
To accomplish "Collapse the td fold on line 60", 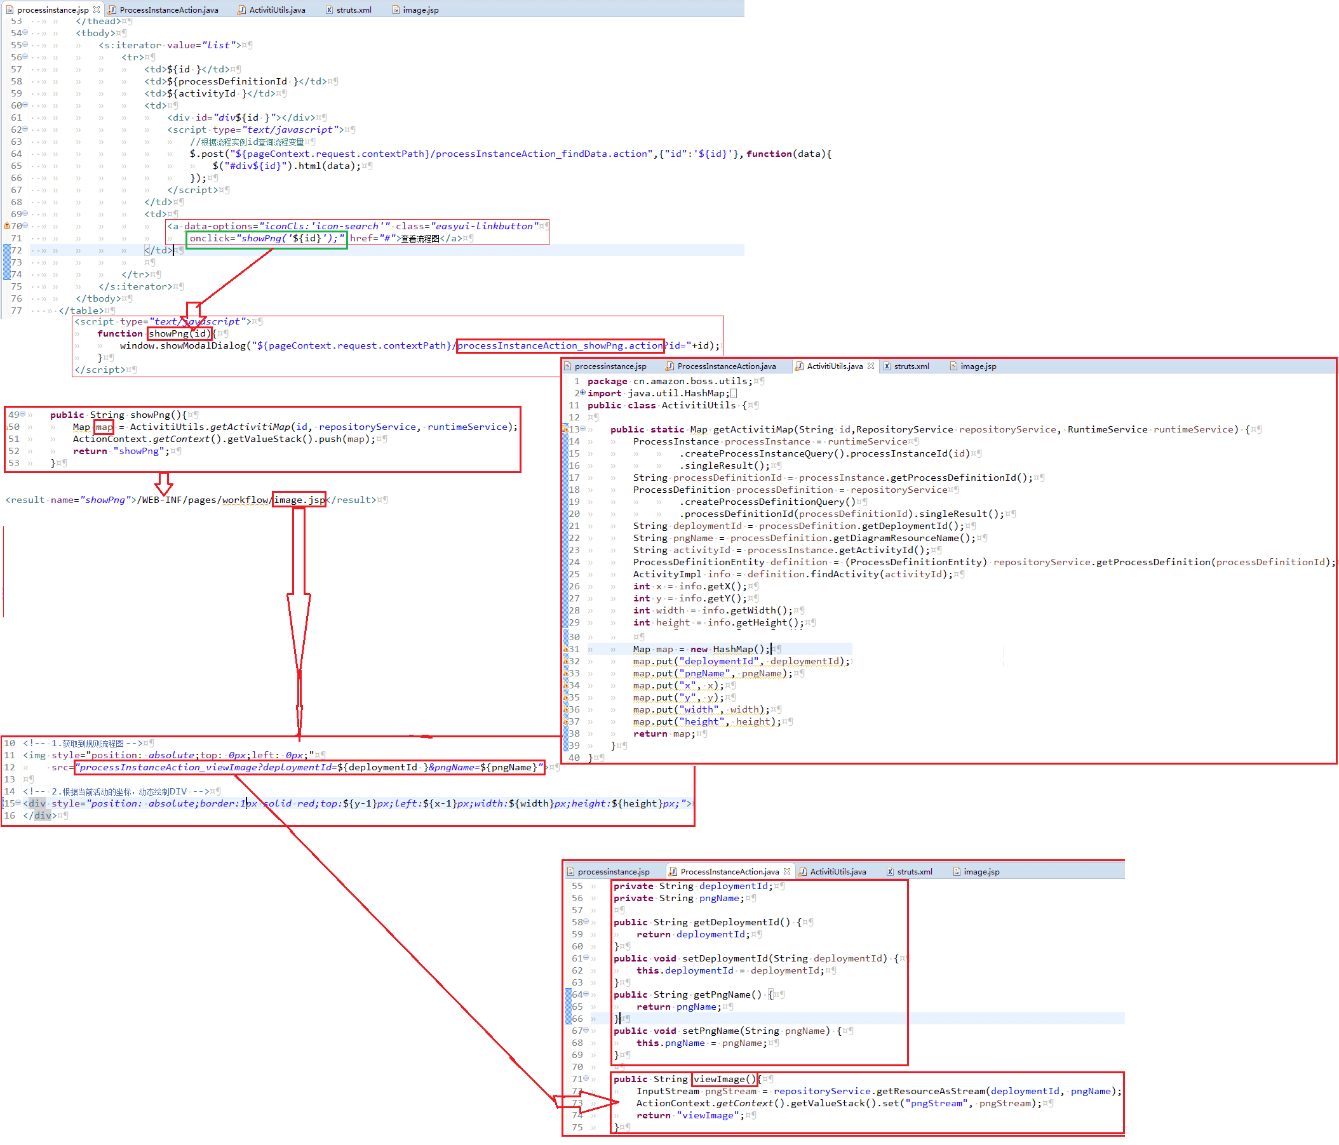I will [x=25, y=105].
